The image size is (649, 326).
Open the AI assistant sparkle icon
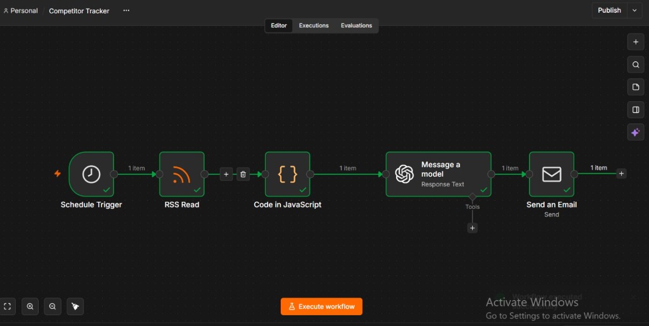tap(636, 133)
